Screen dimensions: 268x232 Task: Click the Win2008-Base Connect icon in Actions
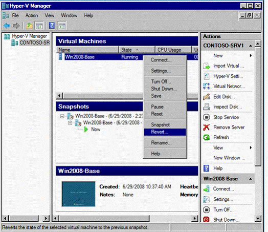pyautogui.click(x=207, y=189)
